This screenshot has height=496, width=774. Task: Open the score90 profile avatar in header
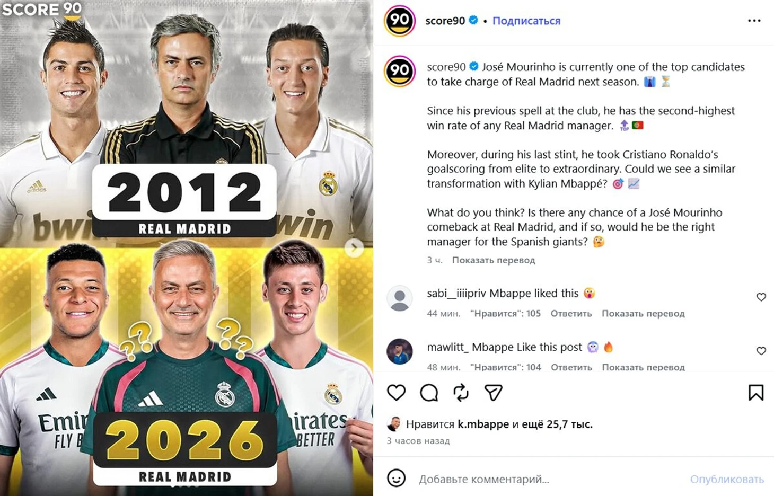[x=399, y=21]
